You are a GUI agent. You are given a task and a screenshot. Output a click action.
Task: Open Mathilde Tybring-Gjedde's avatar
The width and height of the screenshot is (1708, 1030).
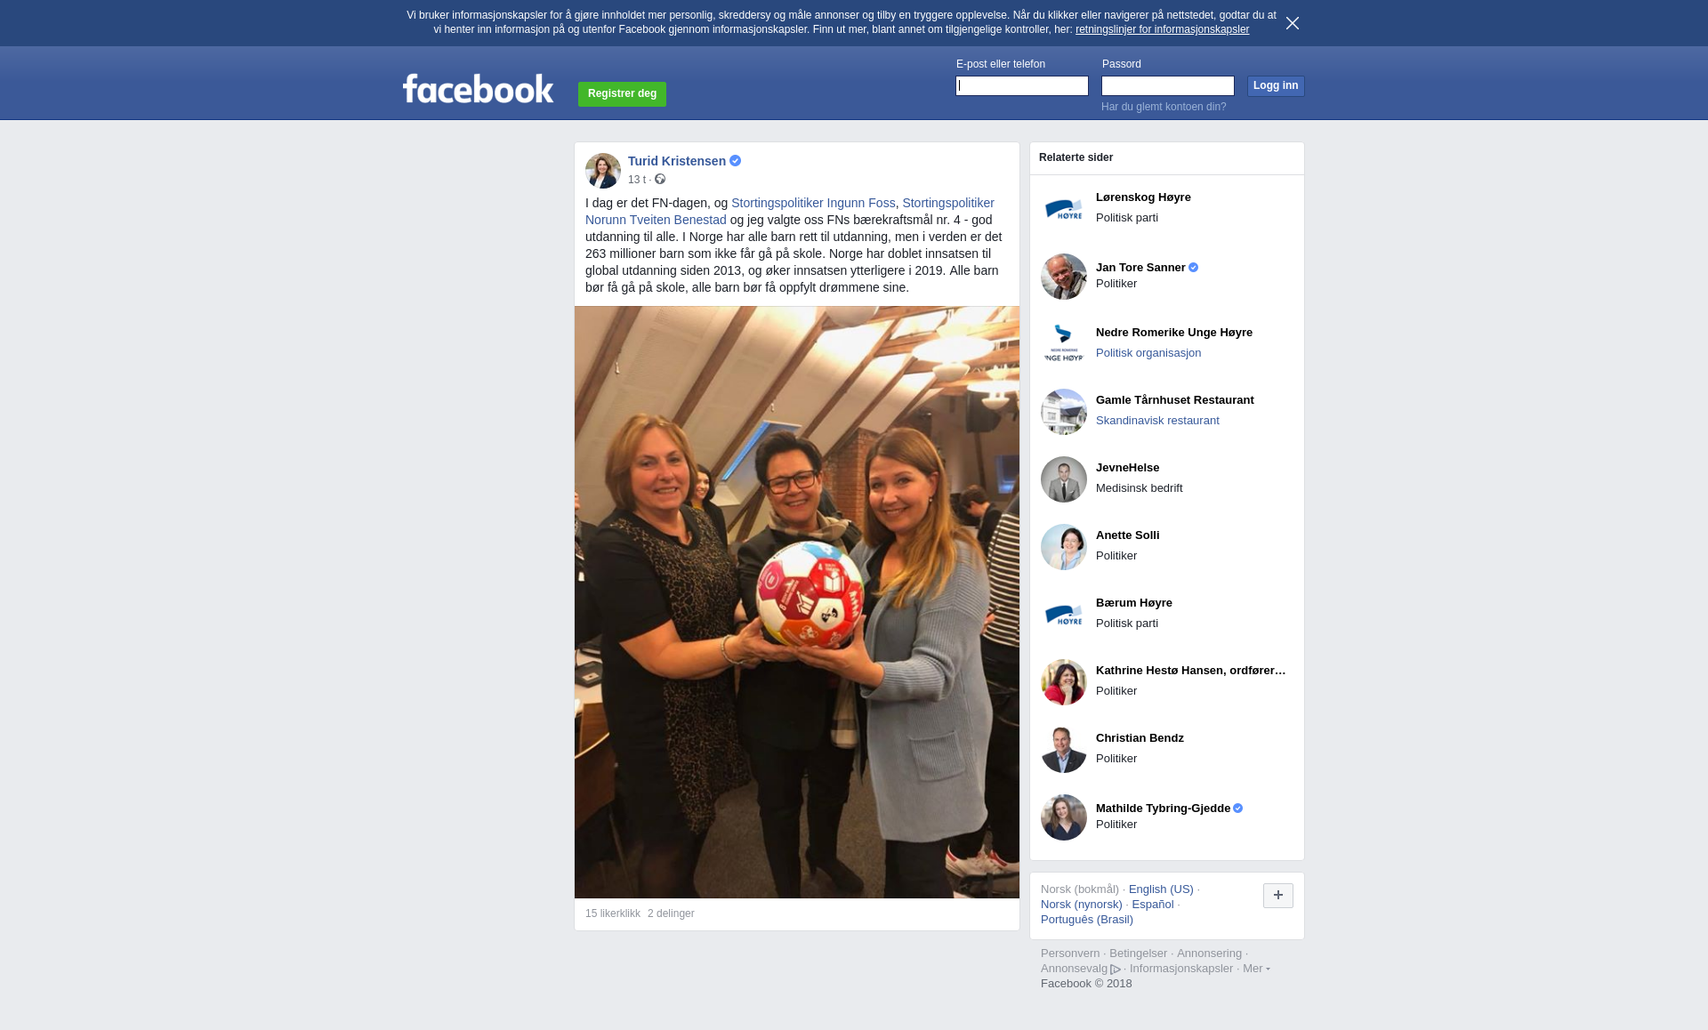click(x=1063, y=817)
